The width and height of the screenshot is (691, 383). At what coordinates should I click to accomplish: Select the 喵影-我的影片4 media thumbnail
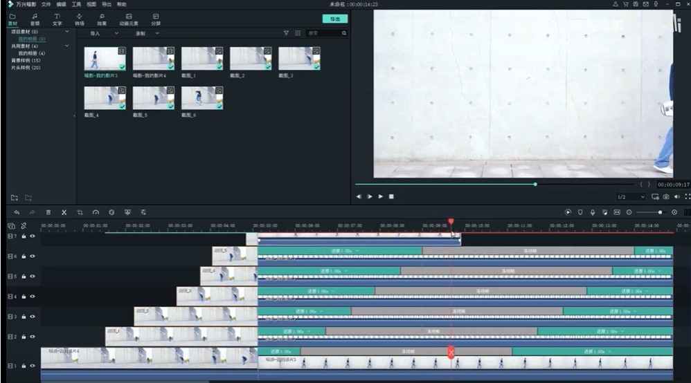coord(153,59)
